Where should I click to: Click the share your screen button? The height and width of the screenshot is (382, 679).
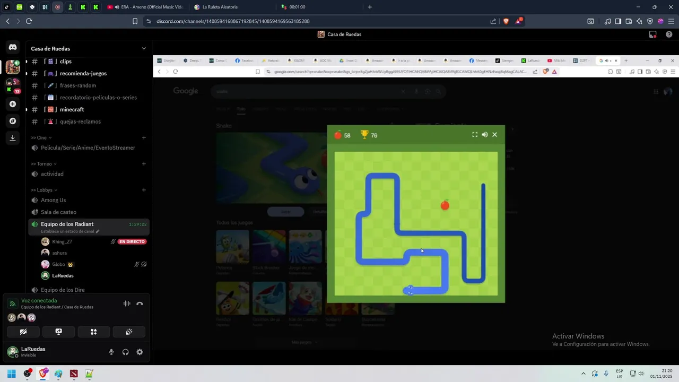[x=58, y=332]
